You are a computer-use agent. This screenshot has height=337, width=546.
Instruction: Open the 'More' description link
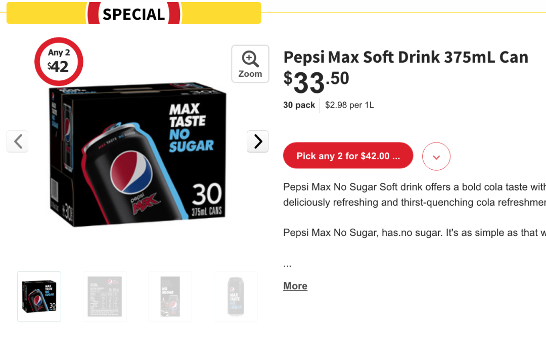coord(295,286)
